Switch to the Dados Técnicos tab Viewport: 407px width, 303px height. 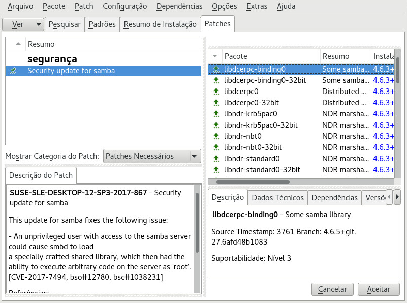coord(278,198)
